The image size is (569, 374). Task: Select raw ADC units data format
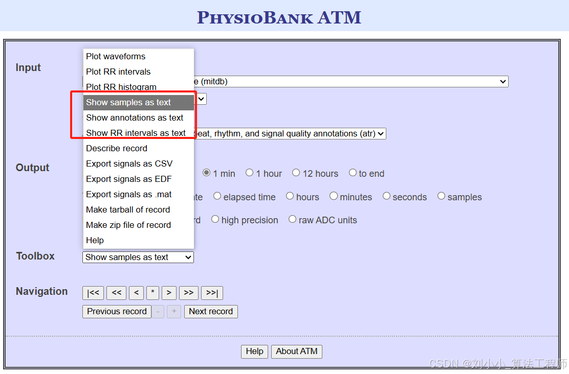coord(292,219)
